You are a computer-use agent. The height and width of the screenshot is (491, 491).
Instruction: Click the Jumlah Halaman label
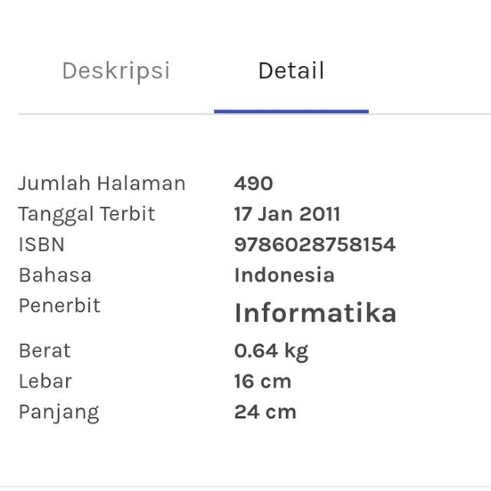point(101,183)
